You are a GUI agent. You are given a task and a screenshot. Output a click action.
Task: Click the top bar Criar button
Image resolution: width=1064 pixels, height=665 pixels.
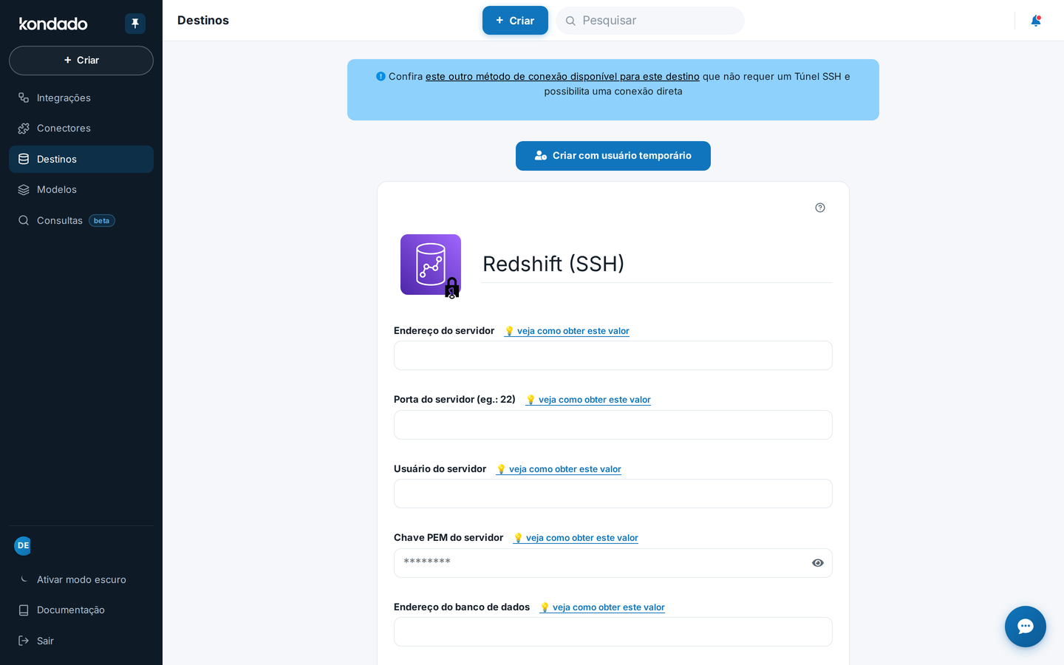pos(515,21)
